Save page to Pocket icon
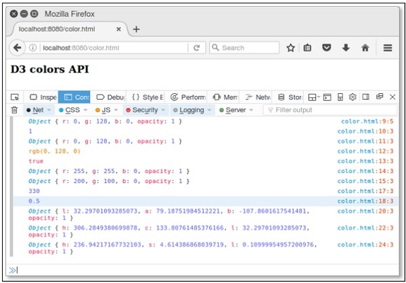406x283 pixels. 327,48
